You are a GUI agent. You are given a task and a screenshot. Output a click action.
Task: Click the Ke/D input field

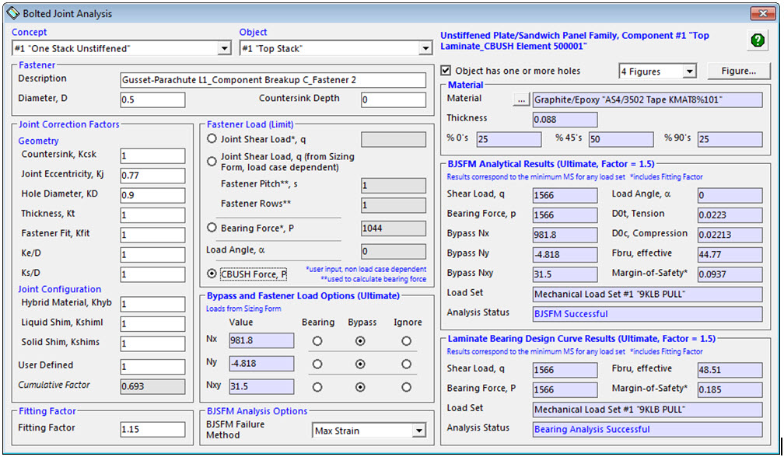click(152, 255)
